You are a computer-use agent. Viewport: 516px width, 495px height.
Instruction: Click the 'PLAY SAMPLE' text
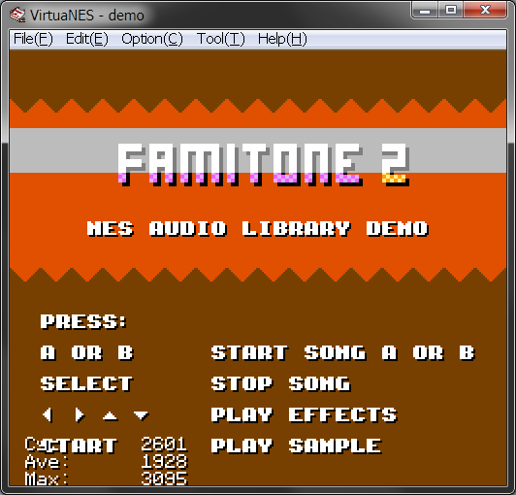tap(297, 445)
